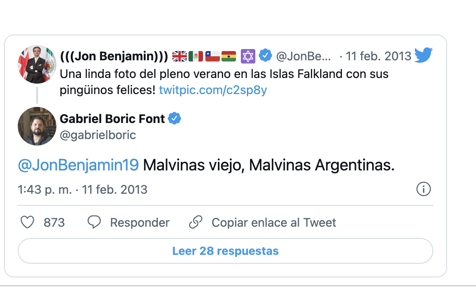Click Gabriel Boric's blue verified badge

click(174, 119)
